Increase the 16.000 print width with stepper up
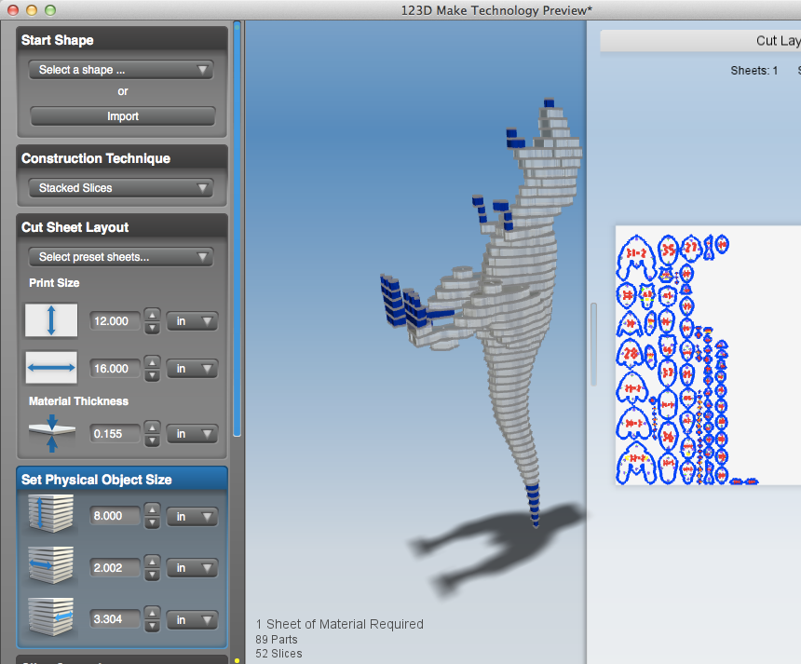 click(152, 362)
